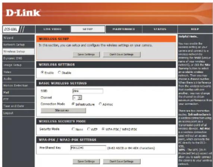Click the Site survey button
Image resolution: width=213 pixels, height=167 pixels.
pyautogui.click(x=63, y=110)
